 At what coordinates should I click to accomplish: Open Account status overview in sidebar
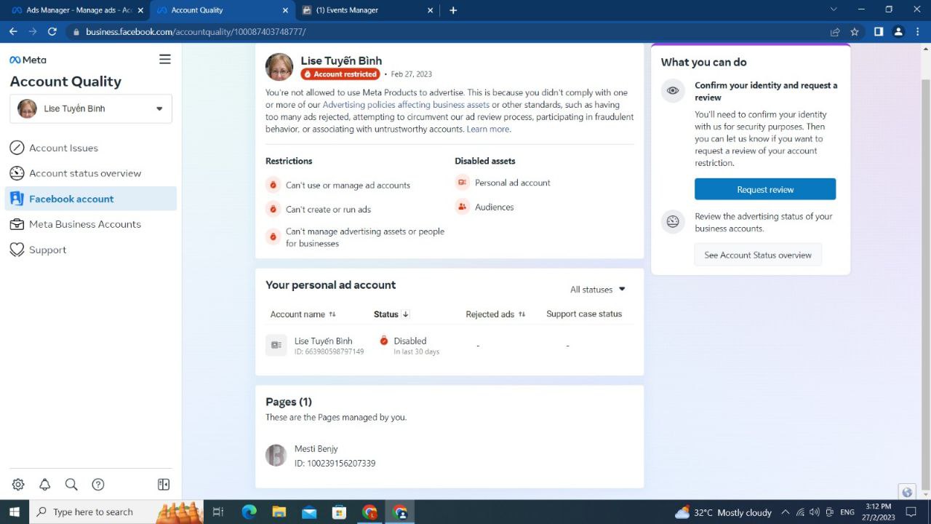click(91, 173)
